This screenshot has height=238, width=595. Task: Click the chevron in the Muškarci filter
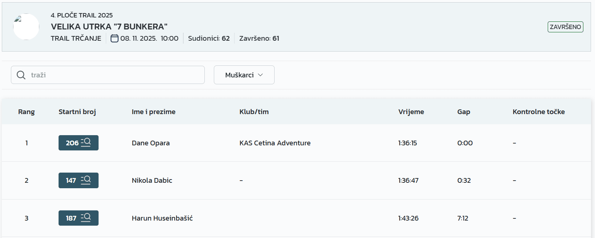pos(260,75)
